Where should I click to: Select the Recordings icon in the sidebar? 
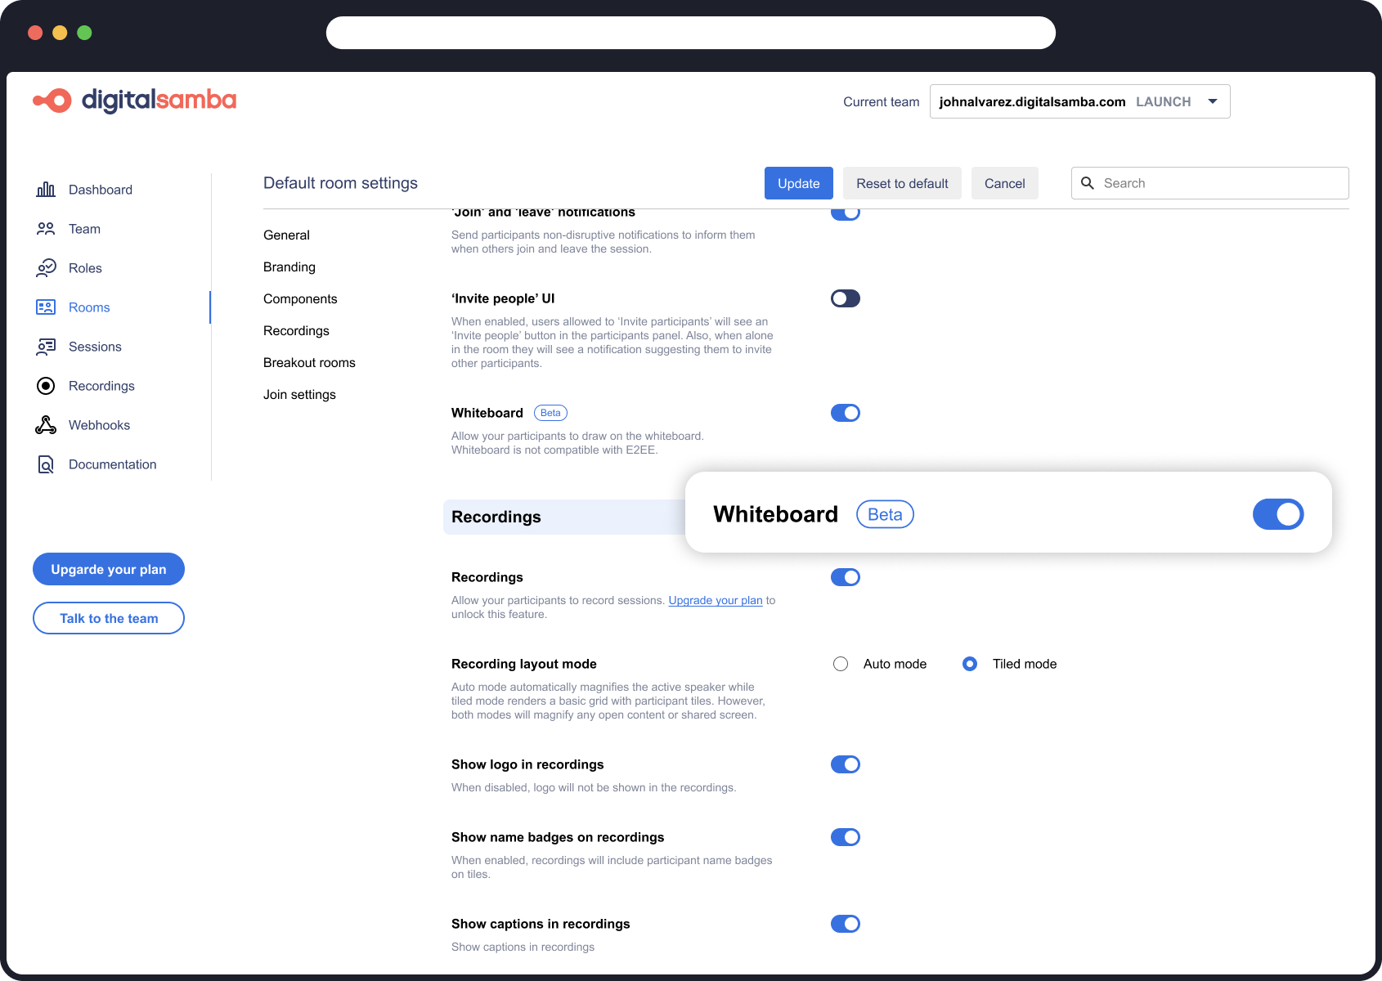click(x=46, y=385)
